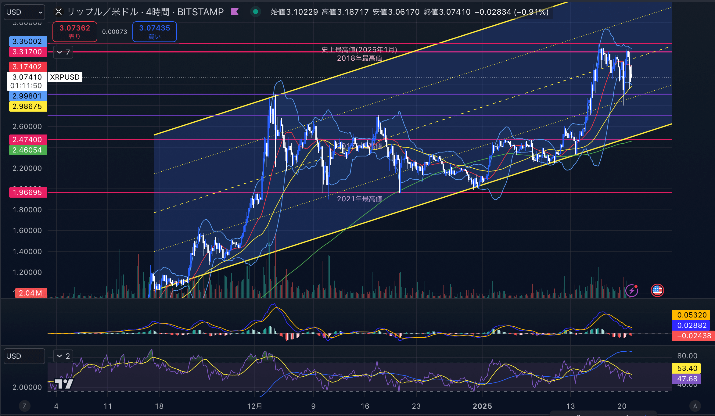Click the −0.02438 histogram value label
Screen dimensions: 715x416
694,336
